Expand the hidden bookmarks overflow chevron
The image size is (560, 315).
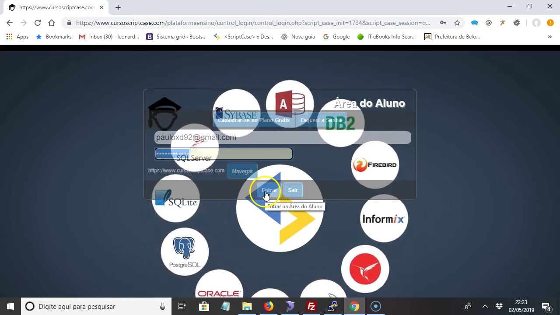coord(549,37)
